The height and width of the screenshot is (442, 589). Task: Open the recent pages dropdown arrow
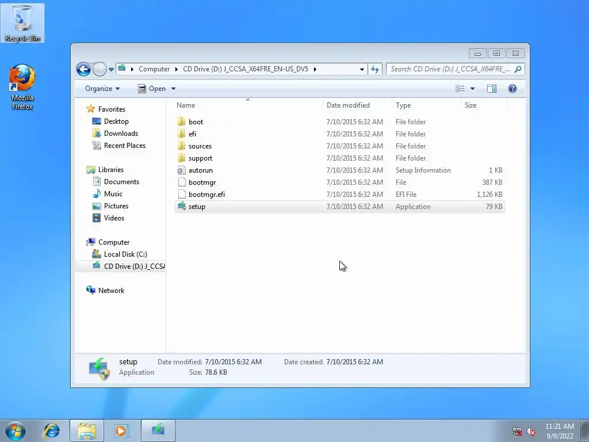coord(111,70)
